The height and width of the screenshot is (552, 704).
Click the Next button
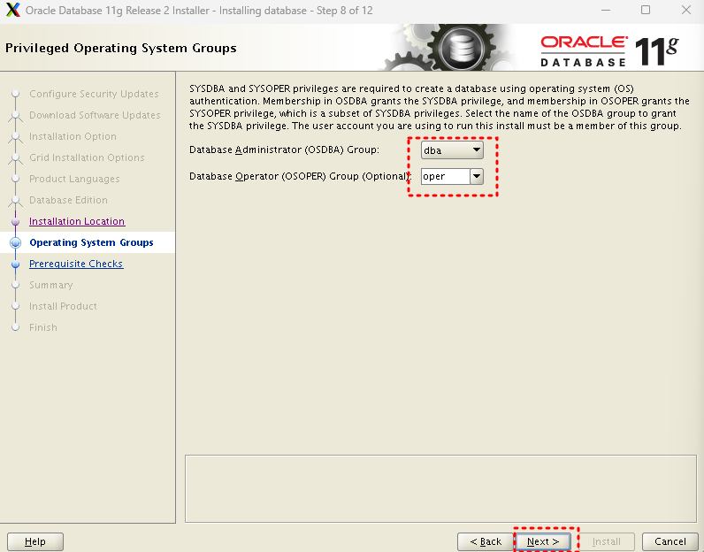click(543, 541)
